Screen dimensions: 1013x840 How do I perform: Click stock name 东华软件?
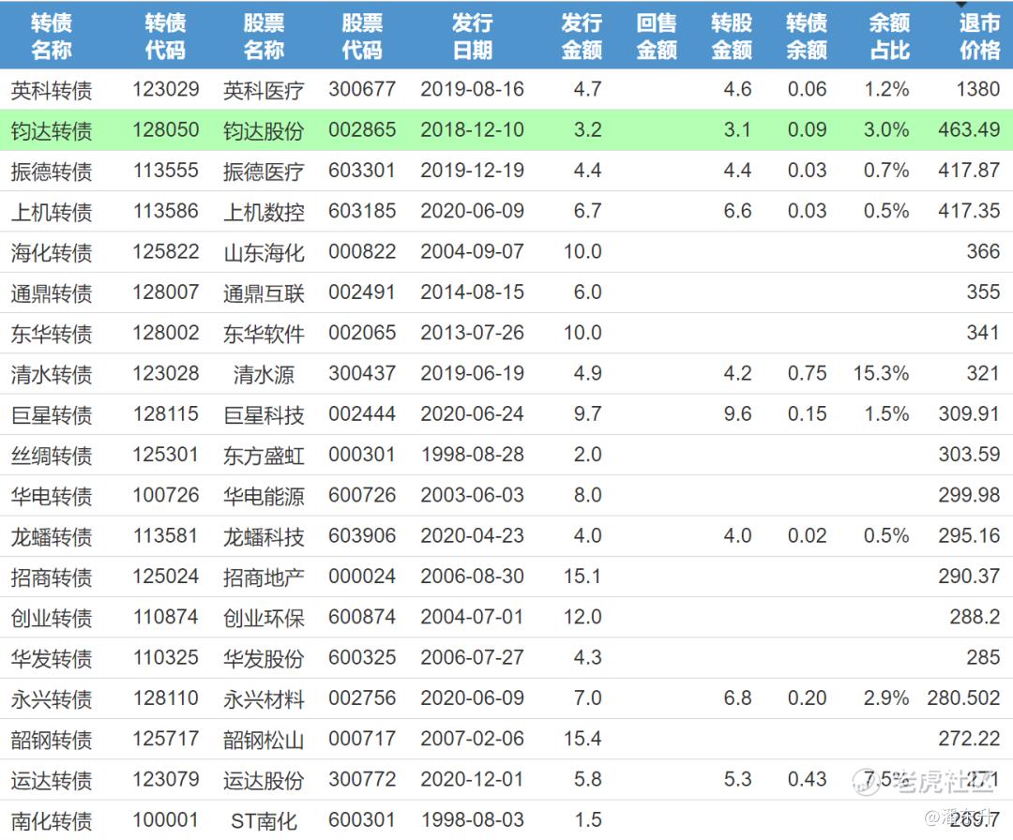[x=264, y=334]
